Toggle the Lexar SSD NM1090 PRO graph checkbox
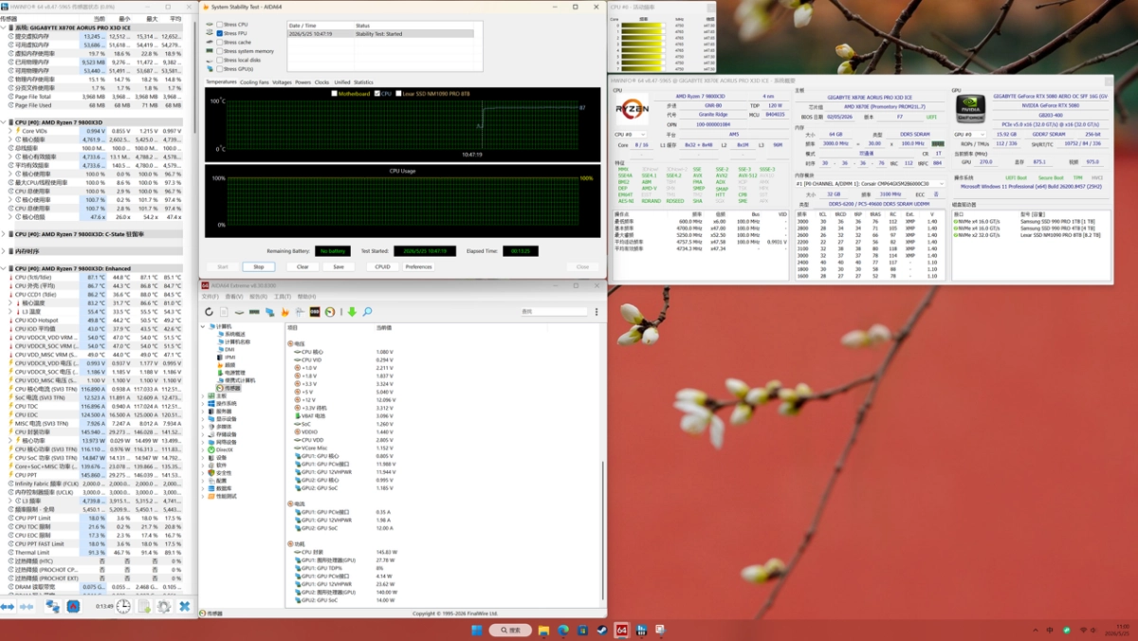 (399, 93)
